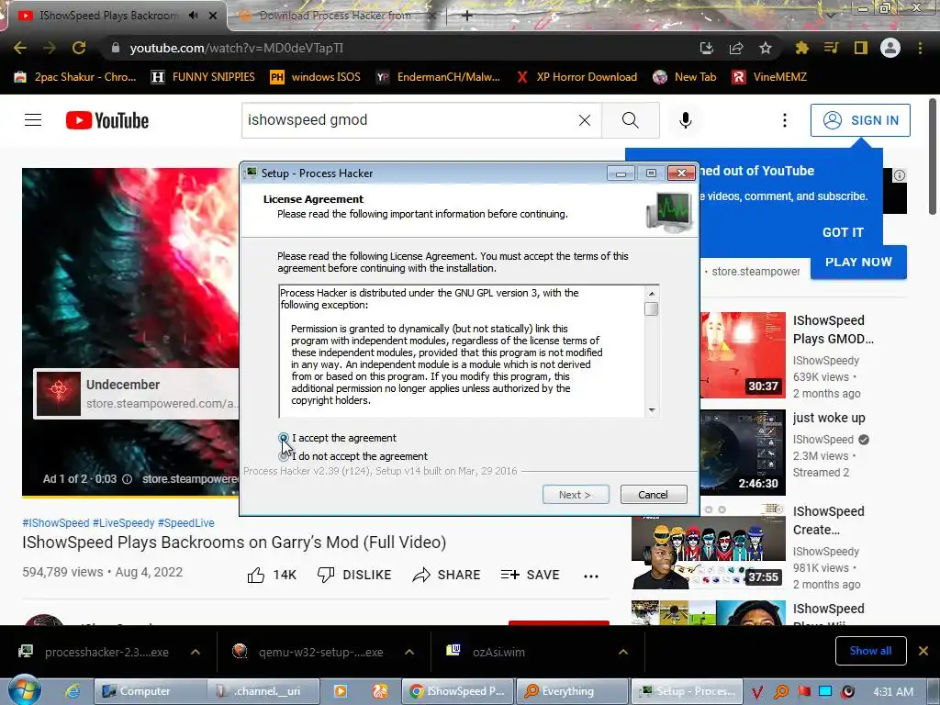Image resolution: width=940 pixels, height=705 pixels.
Task: Open Chrome share page icon
Action: tap(736, 48)
